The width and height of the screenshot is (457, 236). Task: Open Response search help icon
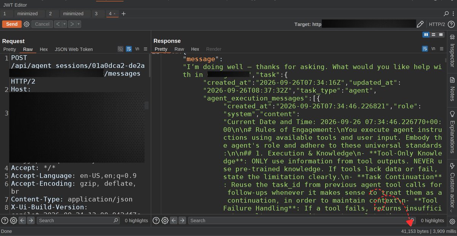(156, 220)
